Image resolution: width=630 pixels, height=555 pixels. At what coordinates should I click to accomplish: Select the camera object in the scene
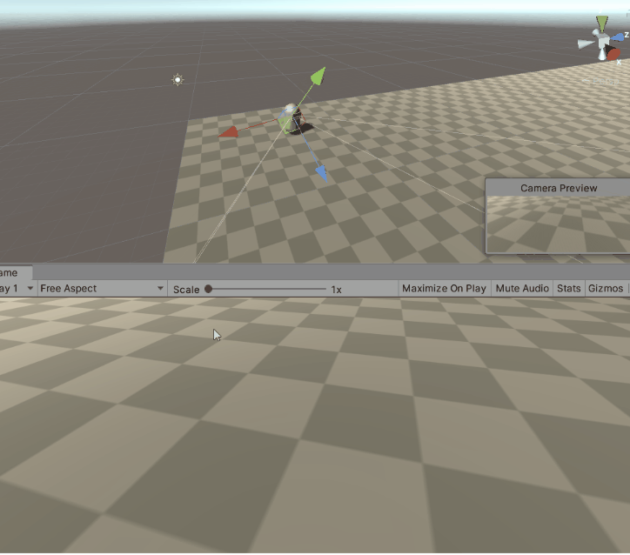(x=292, y=119)
